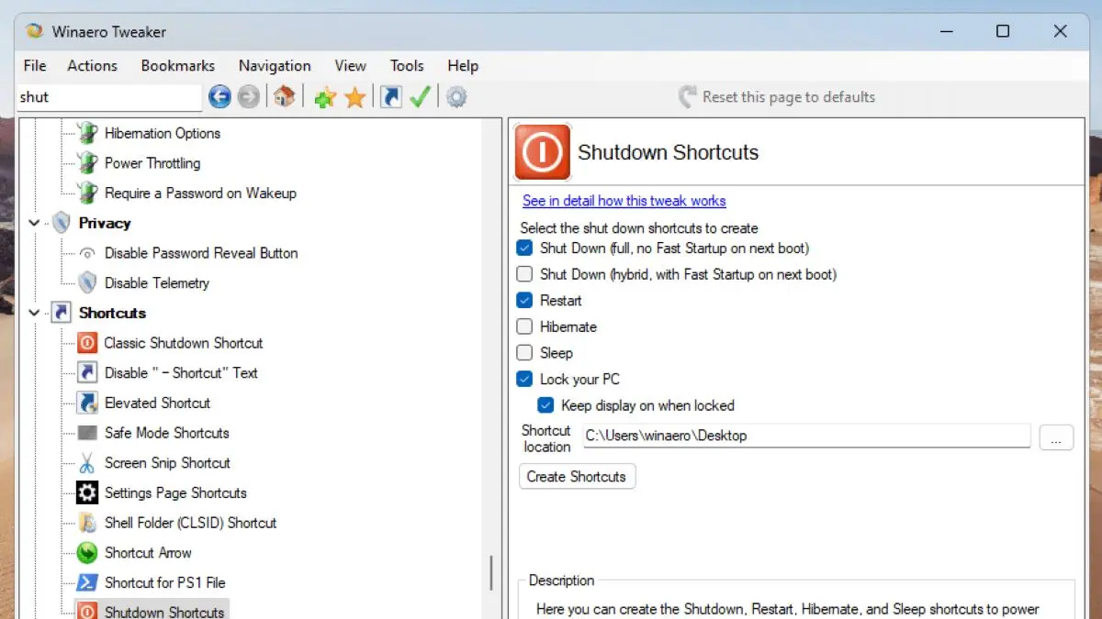Image resolution: width=1102 pixels, height=619 pixels.
Task: Open settings with the gear icon
Action: click(x=456, y=97)
